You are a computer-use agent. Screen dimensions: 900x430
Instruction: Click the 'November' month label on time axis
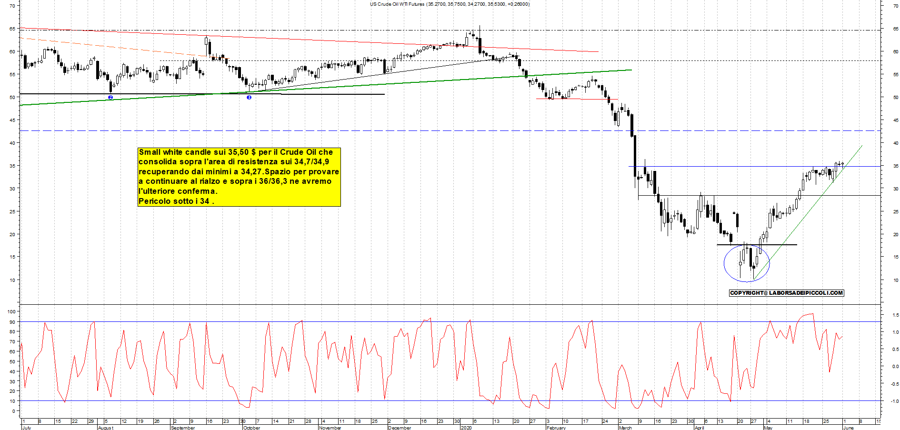[330, 428]
